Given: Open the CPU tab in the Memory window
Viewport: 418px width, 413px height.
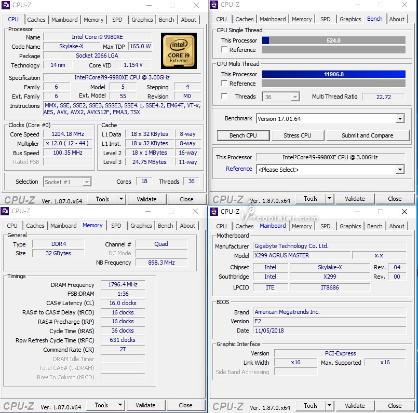Looking at the screenshot, I should [x=12, y=226].
